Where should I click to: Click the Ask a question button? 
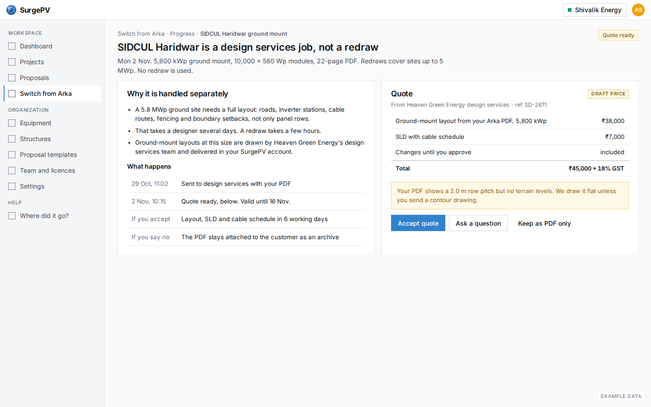click(x=478, y=223)
